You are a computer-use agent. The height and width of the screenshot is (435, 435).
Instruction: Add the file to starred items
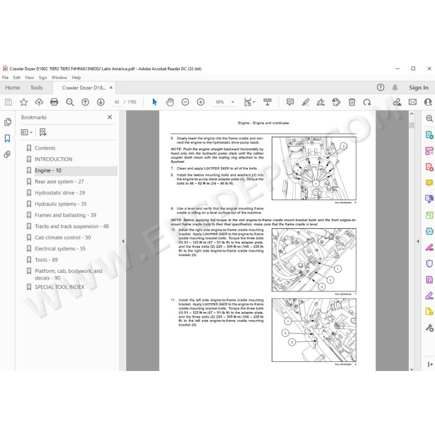tap(24, 102)
